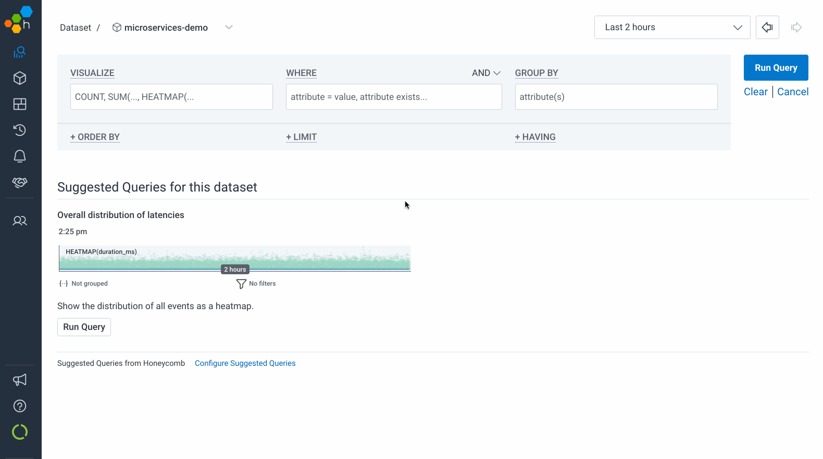Expand the + LIMIT clause

[x=301, y=137]
